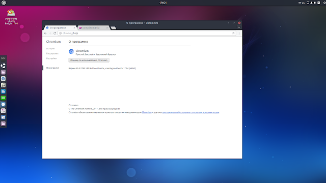Close the compizomania tab
Image resolution: width=326 pixels, height=183 pixels.
[x=107, y=28]
